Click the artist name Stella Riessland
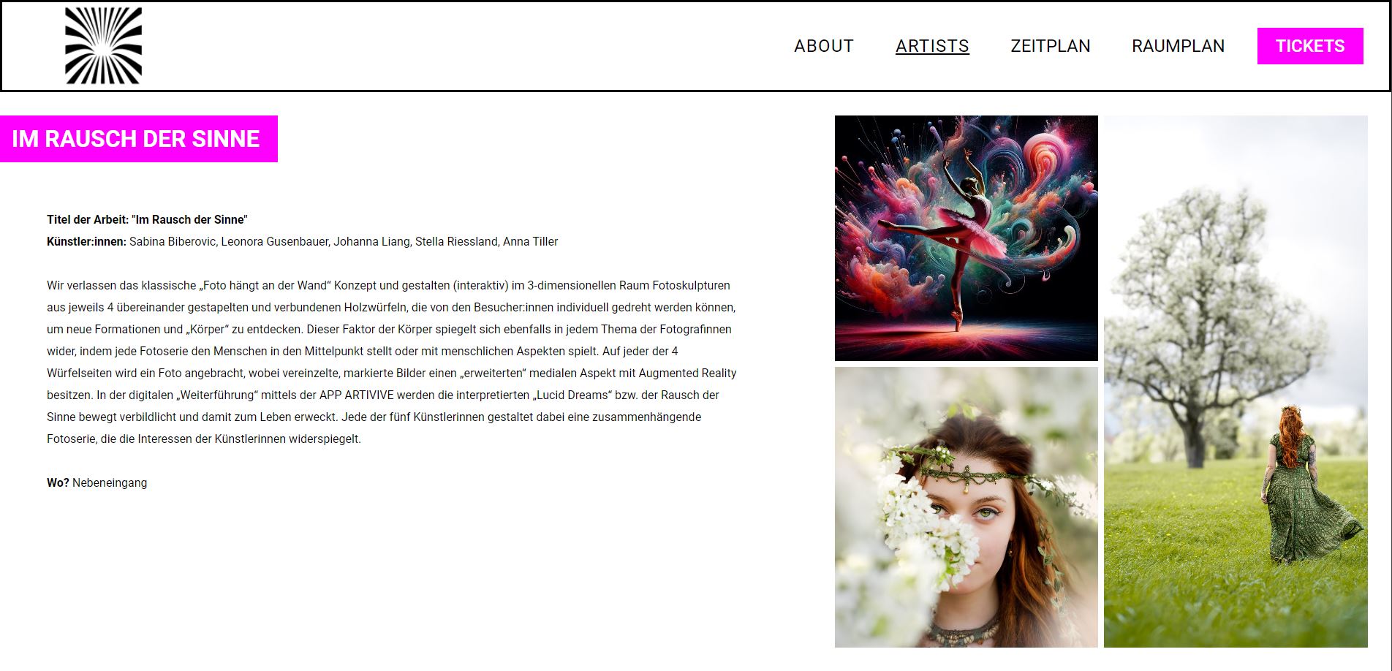This screenshot has height=671, width=1392. pyautogui.click(x=457, y=241)
